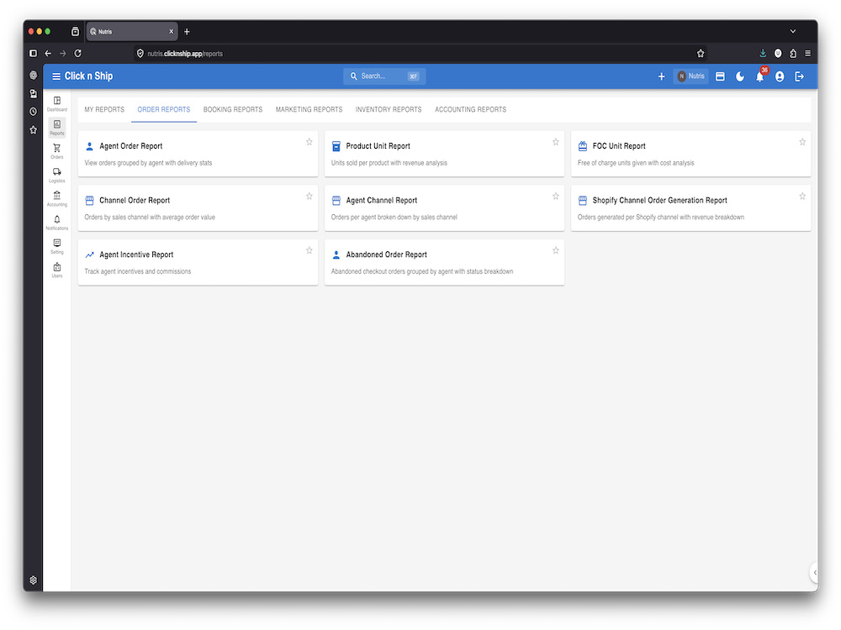This screenshot has width=841, height=630.
Task: Click the Click n Ship logo title
Action: click(88, 76)
